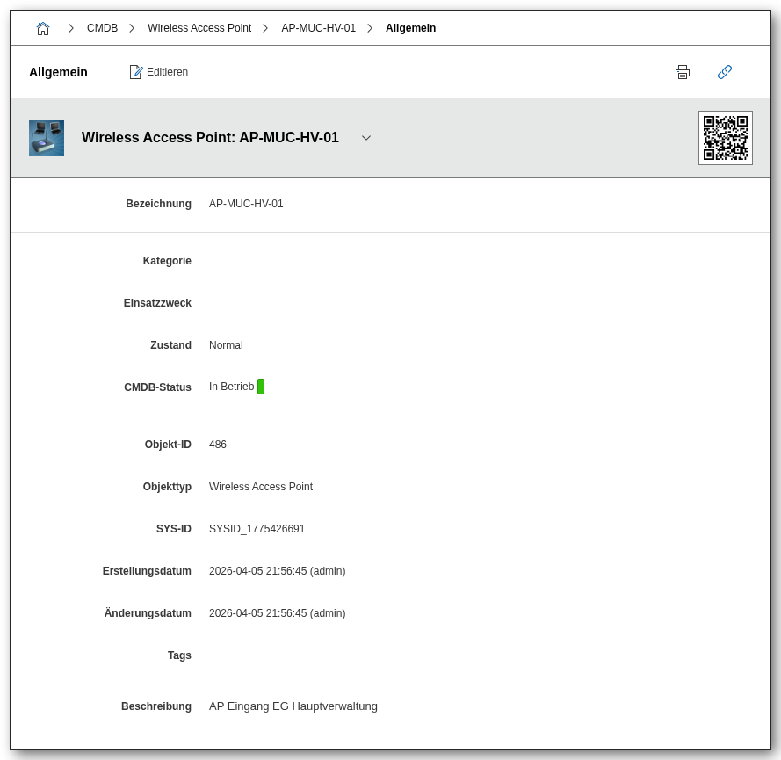Click the link/share URL icon
This screenshot has width=781, height=760.
(725, 72)
